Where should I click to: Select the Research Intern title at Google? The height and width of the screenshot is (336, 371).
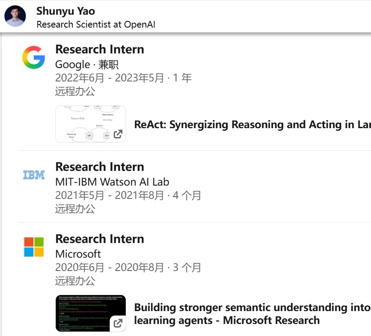pyautogui.click(x=99, y=49)
